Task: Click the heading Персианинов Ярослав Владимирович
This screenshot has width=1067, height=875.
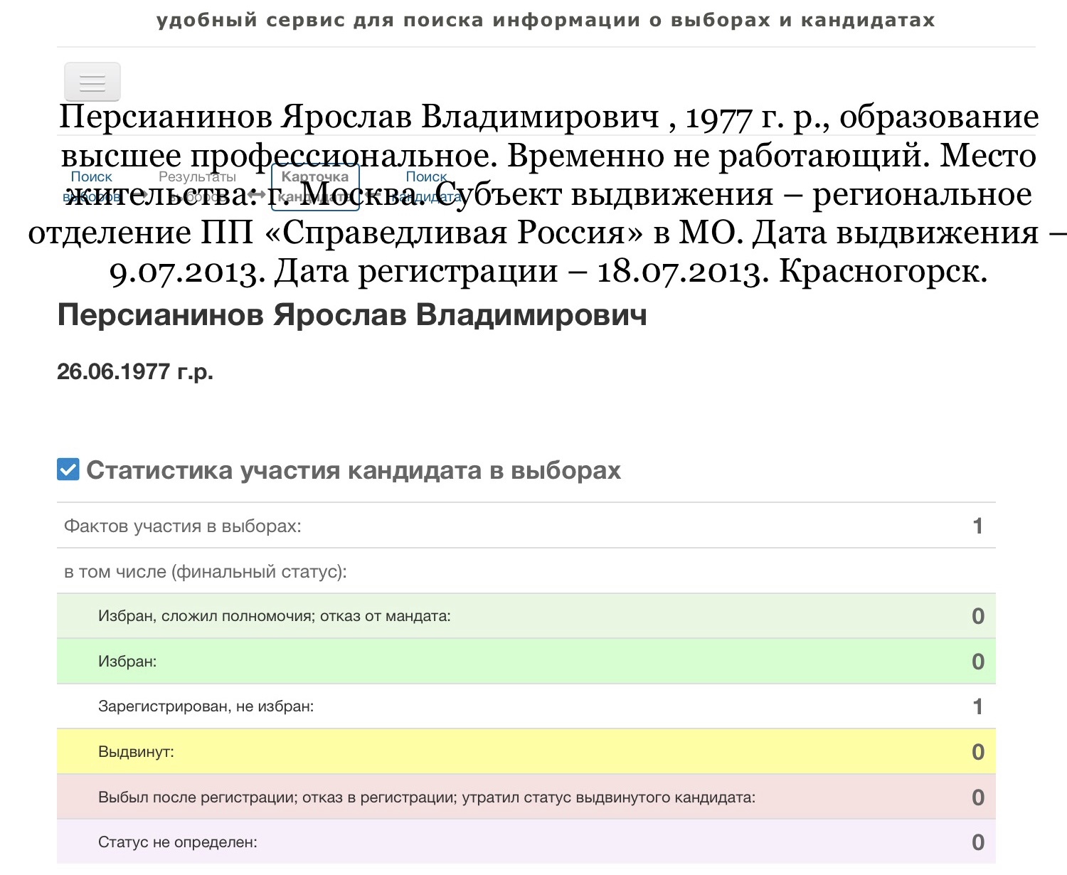Action: 352,314
